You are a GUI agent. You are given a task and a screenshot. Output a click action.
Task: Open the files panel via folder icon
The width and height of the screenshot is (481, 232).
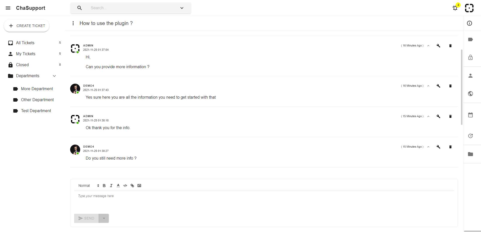[470, 154]
